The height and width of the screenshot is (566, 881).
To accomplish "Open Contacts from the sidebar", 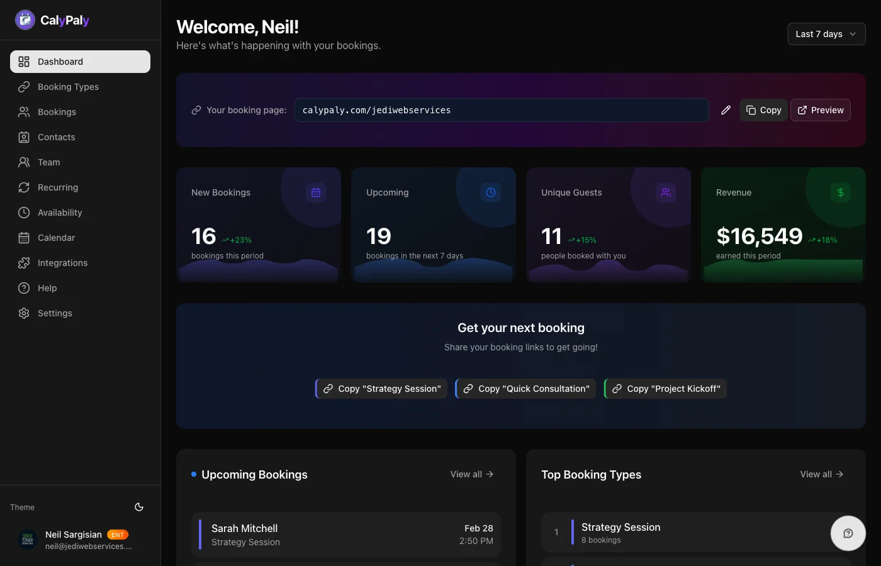I will (x=55, y=137).
